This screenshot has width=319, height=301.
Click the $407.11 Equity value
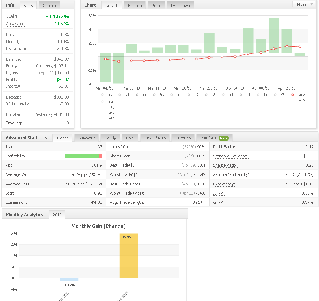tap(61, 66)
